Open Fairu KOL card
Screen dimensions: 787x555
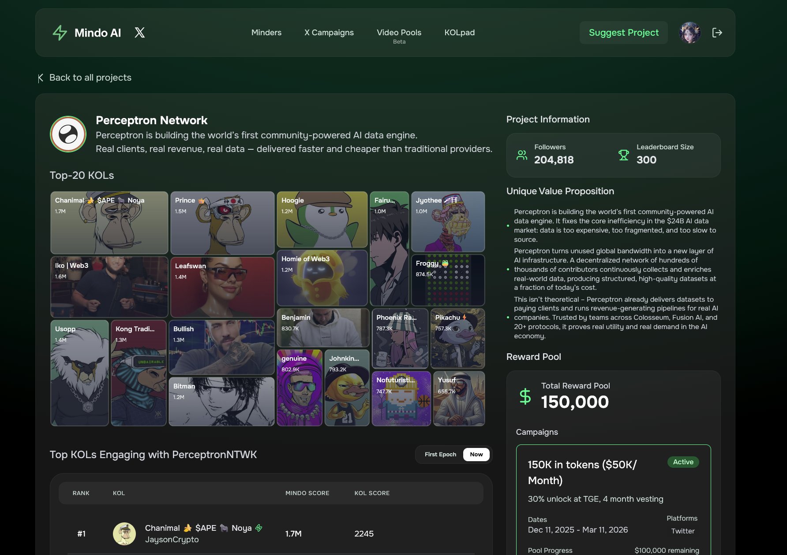point(389,248)
